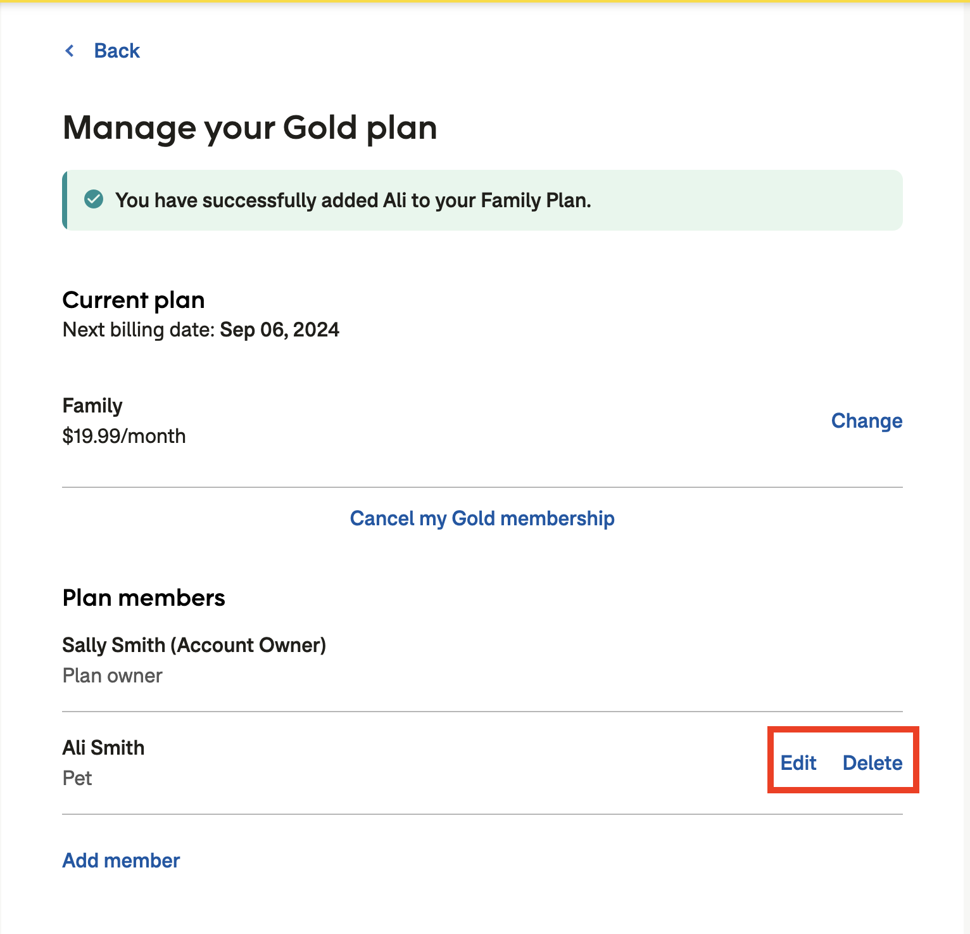Viewport: 970px width, 934px height.
Task: Click the Plan members heading
Action: pyautogui.click(x=144, y=597)
